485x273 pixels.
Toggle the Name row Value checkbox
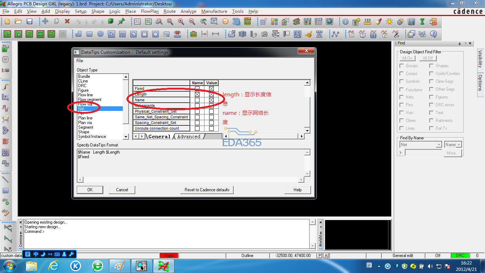click(212, 100)
